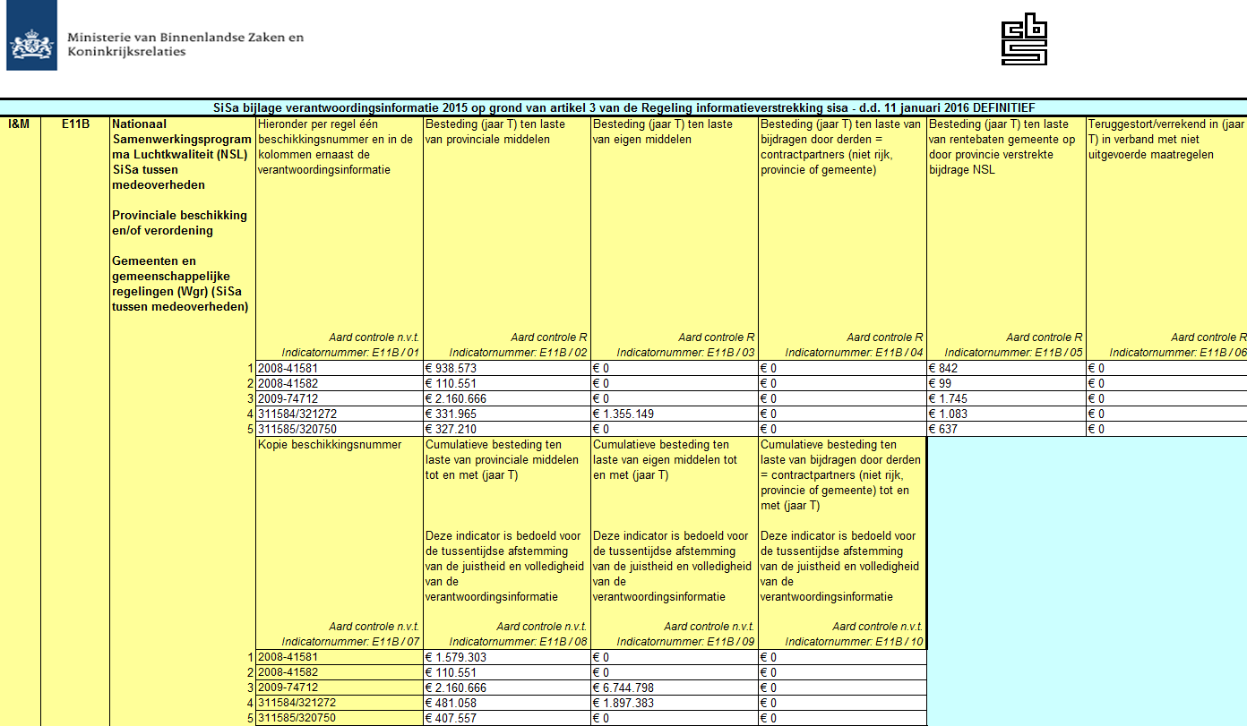1247x726 pixels.
Task: Click the rentebaten cell showing € 1.083
Action: [x=1006, y=414]
